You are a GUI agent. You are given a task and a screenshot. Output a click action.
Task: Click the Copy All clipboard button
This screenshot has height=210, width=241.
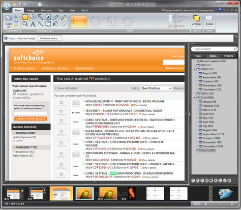tap(9, 21)
